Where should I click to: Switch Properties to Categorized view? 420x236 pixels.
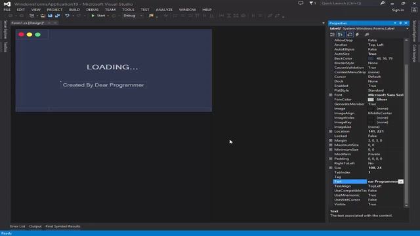[x=333, y=35]
